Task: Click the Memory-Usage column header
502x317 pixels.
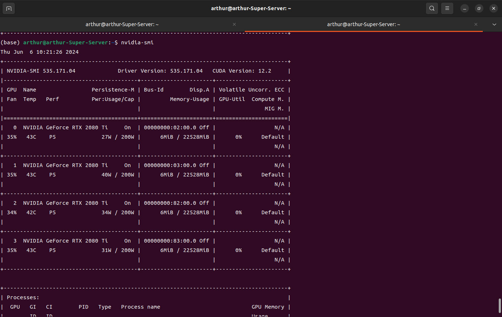Action: [189, 99]
